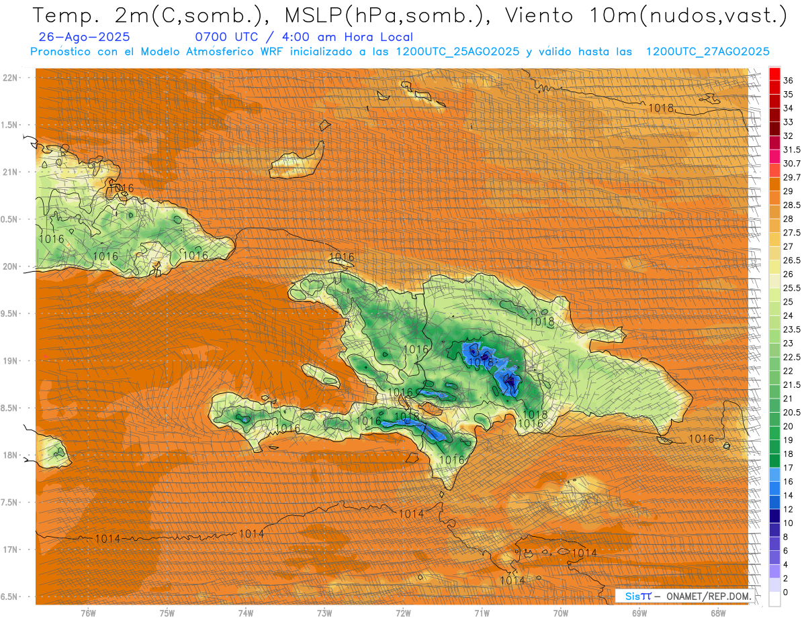Click the 1016 isobar label south of Puerto Rico's west edge
This screenshot has height=622, width=806.
(x=702, y=439)
